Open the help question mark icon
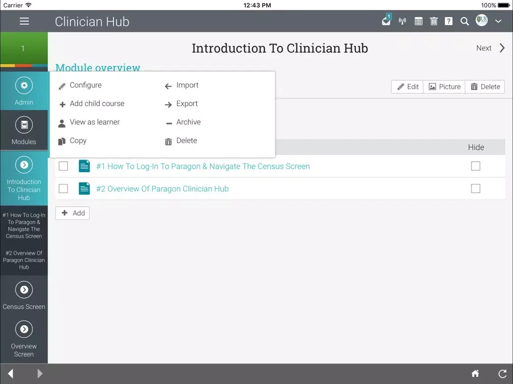This screenshot has width=513, height=384. [448, 22]
